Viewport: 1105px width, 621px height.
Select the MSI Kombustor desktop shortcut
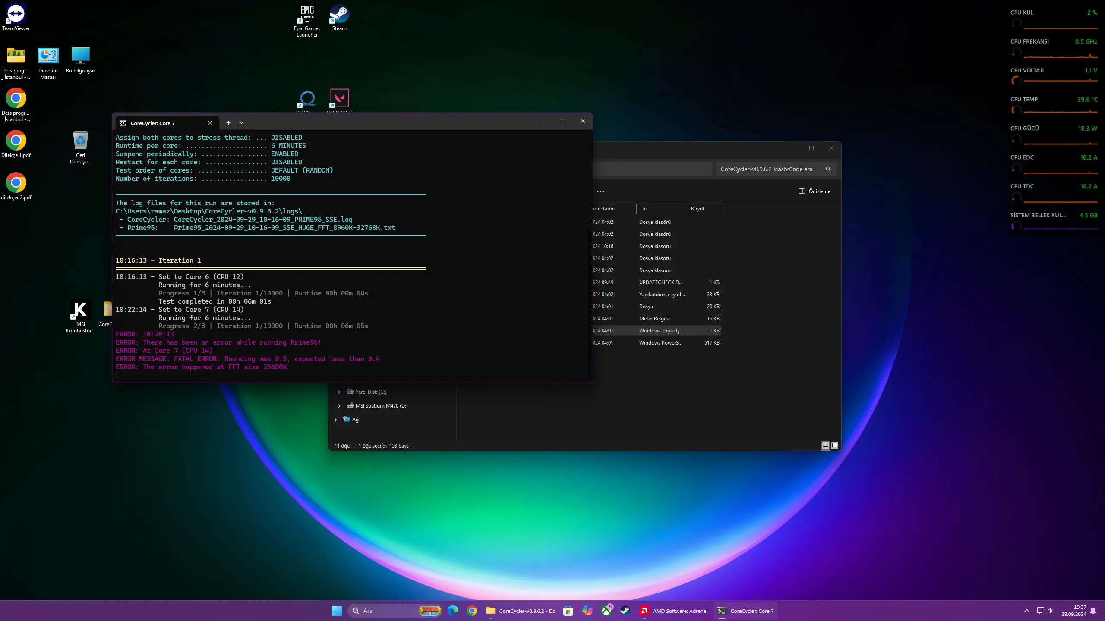81,317
